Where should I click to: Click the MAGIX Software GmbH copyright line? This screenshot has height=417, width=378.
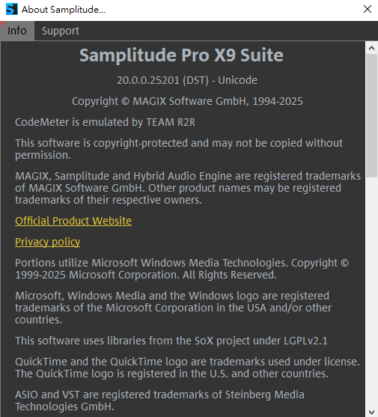point(187,101)
